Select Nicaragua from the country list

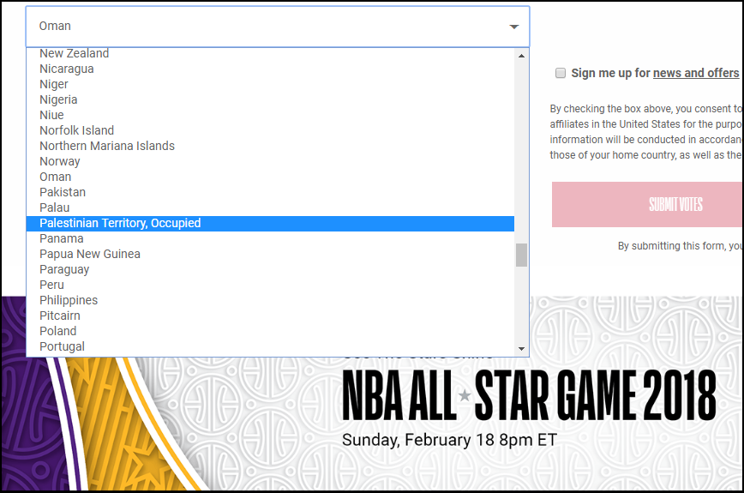(270, 69)
